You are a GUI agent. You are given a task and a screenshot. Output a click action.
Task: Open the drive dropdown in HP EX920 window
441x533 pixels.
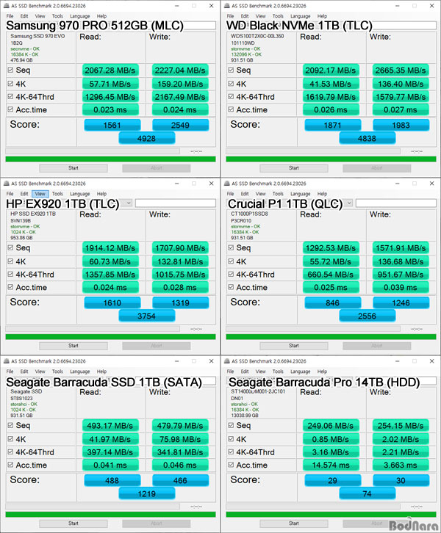click(x=129, y=203)
